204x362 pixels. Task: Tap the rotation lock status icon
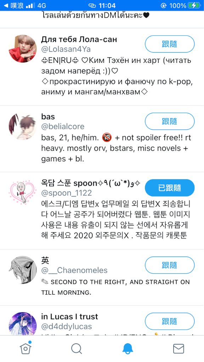point(164,6)
